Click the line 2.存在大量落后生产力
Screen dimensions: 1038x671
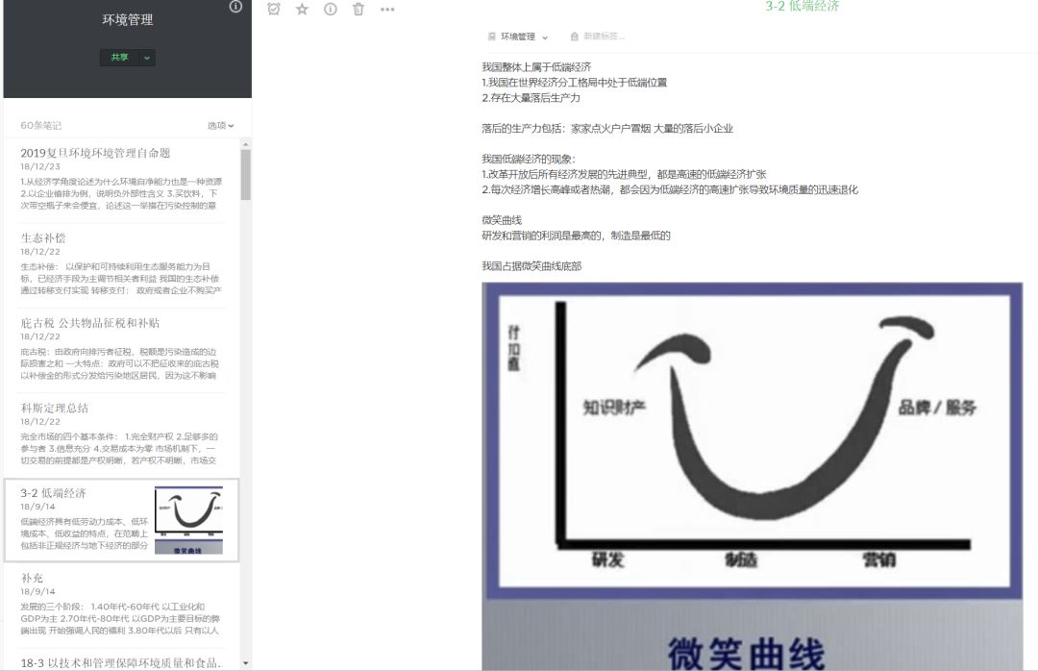531,97
